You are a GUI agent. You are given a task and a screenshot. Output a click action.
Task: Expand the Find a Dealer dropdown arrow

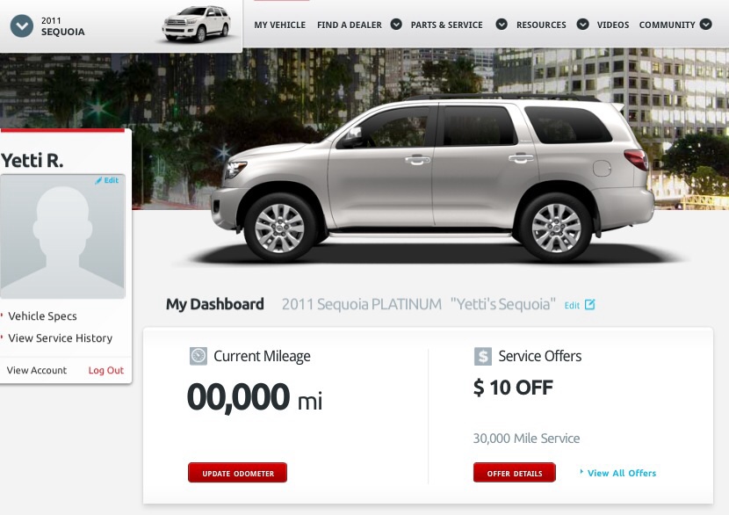point(396,25)
